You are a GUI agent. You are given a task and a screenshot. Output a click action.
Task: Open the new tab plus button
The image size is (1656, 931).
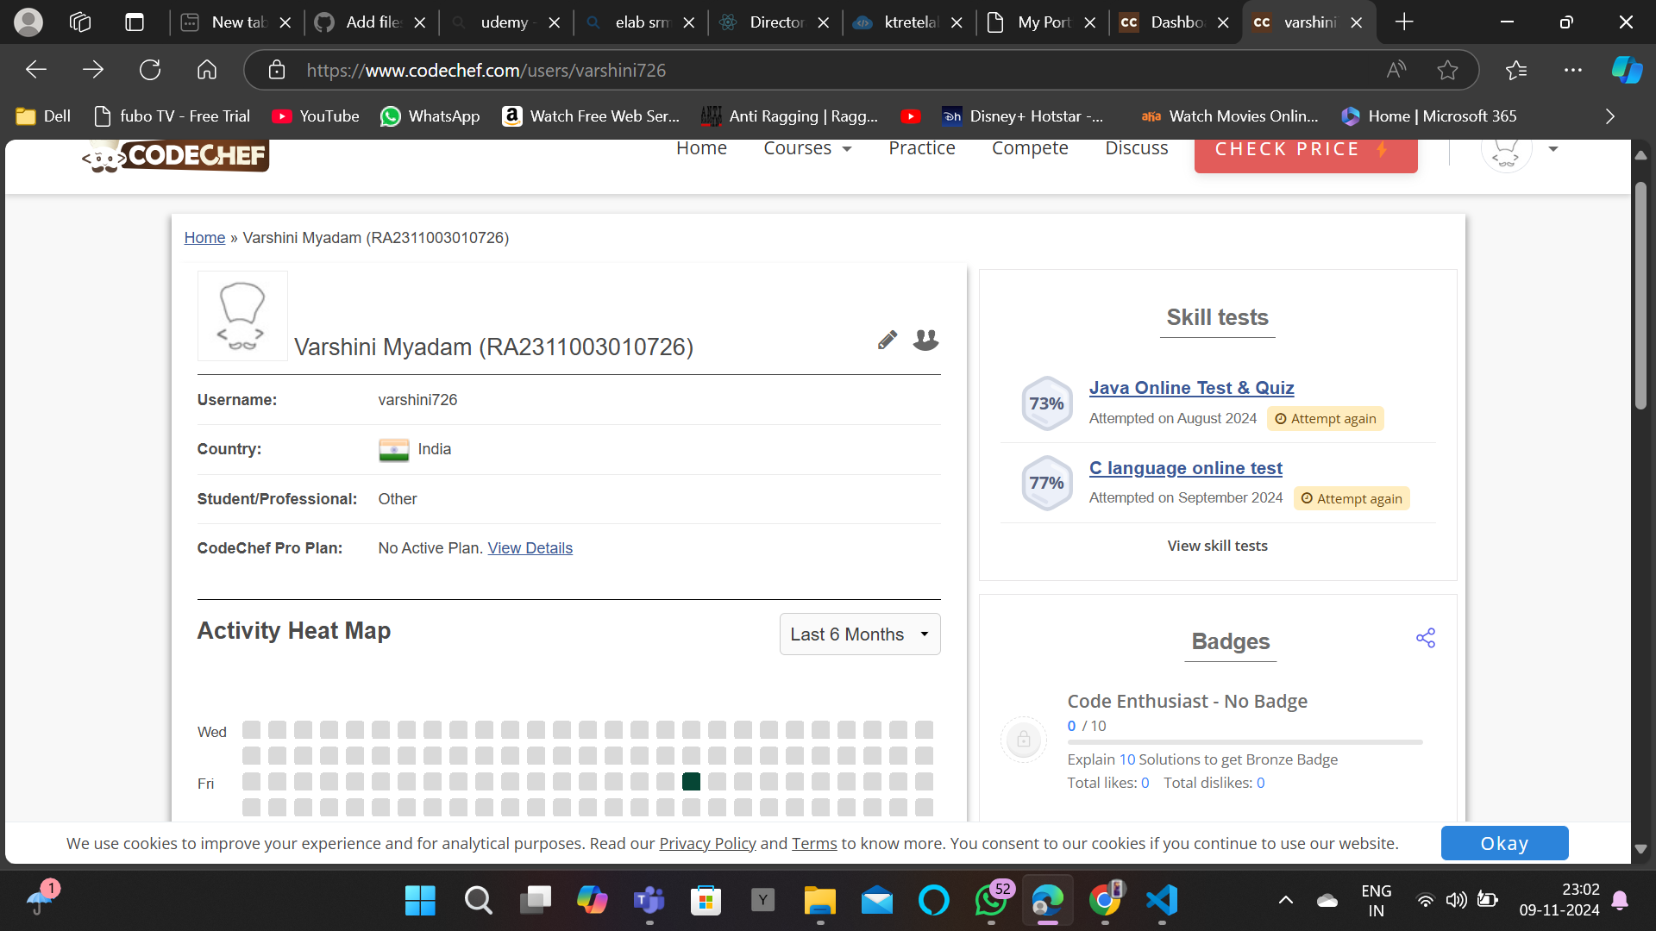coord(1404,22)
